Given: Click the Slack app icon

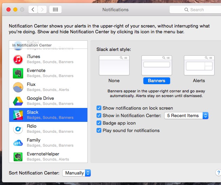Looking at the screenshot, I should point(18,115).
